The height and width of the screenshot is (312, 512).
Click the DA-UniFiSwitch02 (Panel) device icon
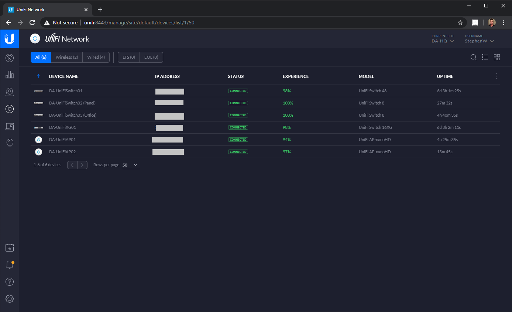tap(38, 103)
